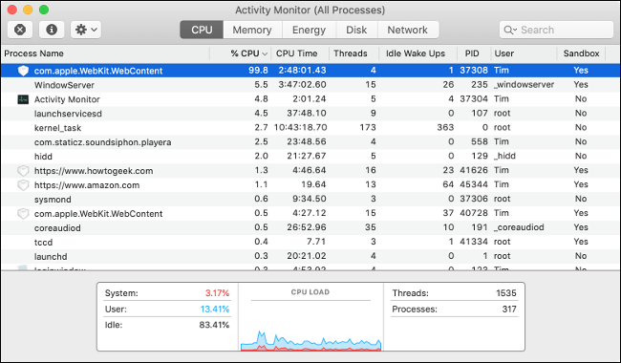621x363 pixels.
Task: Open the gear action dropdown menu
Action: coord(86,30)
